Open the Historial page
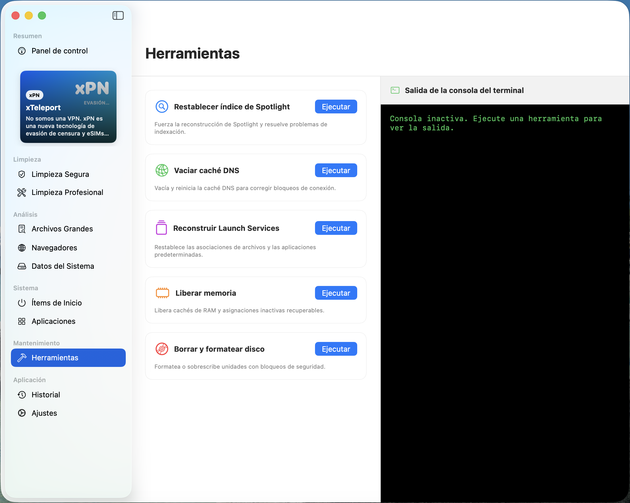The height and width of the screenshot is (503, 630). (68, 395)
